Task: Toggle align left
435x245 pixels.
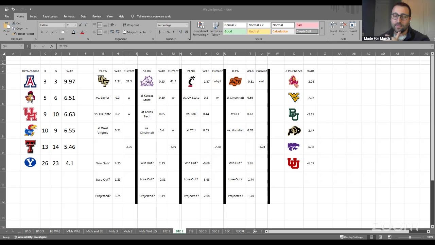Action: click(x=94, y=32)
